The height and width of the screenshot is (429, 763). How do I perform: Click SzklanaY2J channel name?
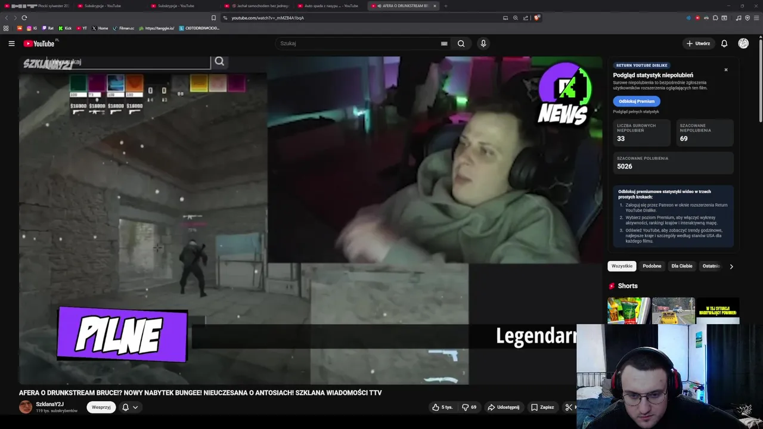coord(49,404)
